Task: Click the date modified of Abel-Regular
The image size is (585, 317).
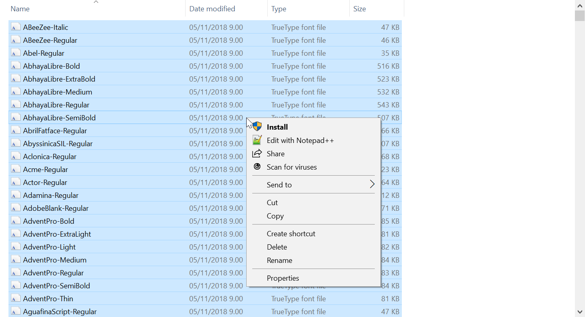Action: click(216, 53)
